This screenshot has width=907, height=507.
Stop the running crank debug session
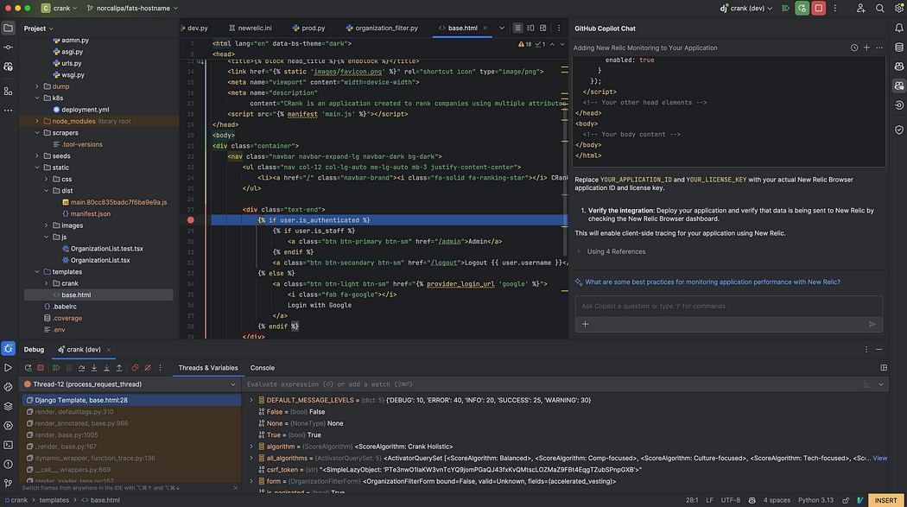coord(818,8)
